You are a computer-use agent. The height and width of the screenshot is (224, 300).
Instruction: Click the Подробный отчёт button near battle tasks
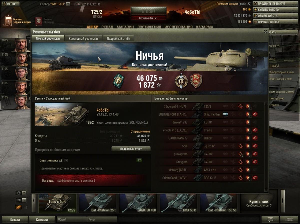coord(131,149)
